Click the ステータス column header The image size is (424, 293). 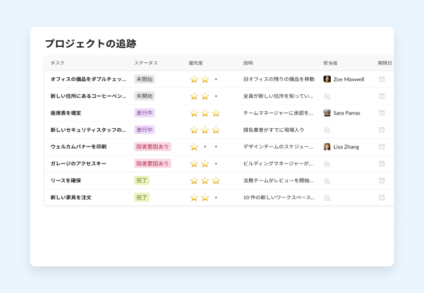pos(145,63)
